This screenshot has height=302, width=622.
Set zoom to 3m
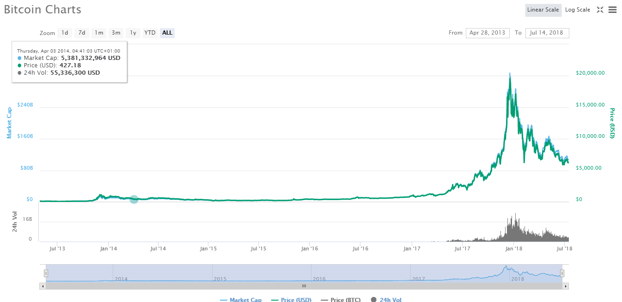coord(116,33)
